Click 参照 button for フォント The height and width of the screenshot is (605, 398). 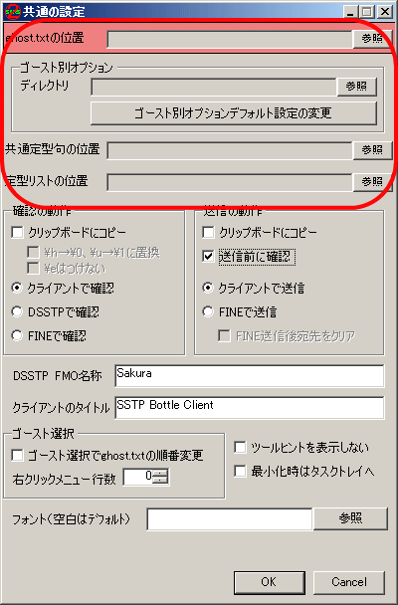tap(350, 518)
